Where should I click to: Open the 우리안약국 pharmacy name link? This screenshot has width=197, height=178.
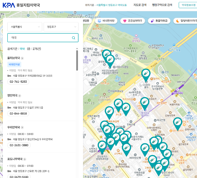14,127
